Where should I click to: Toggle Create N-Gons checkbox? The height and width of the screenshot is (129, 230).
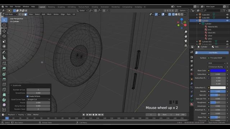tap(27, 96)
